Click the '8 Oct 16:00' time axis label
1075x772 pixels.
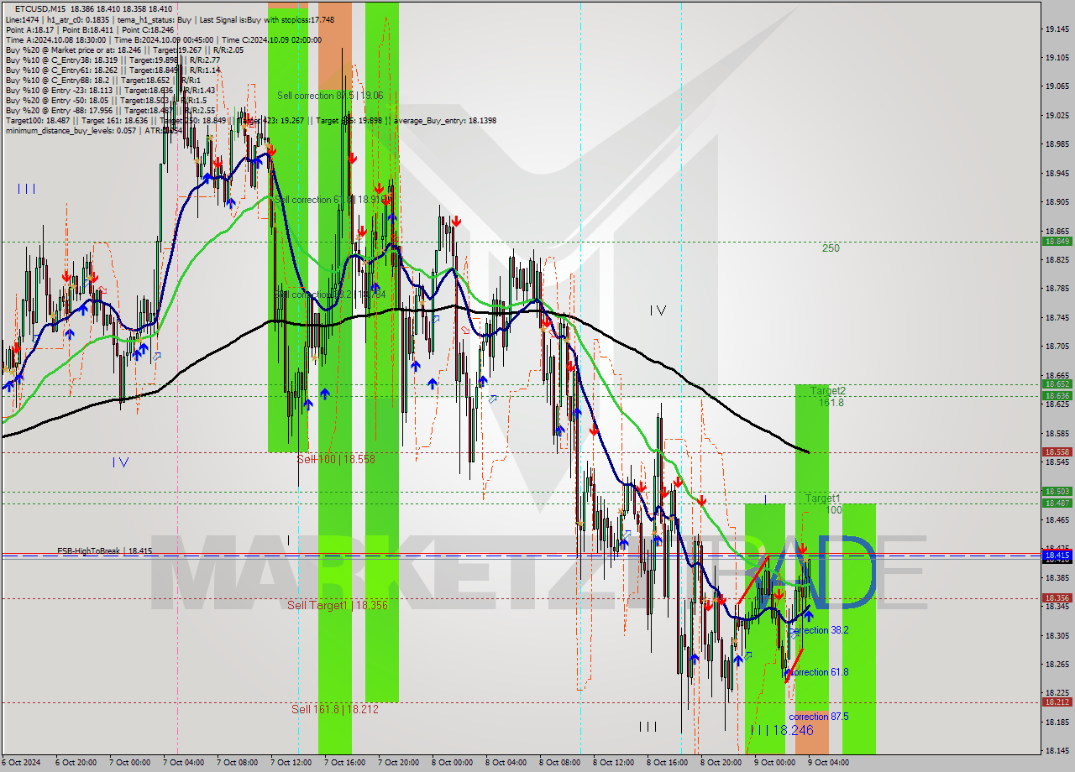[x=667, y=763]
